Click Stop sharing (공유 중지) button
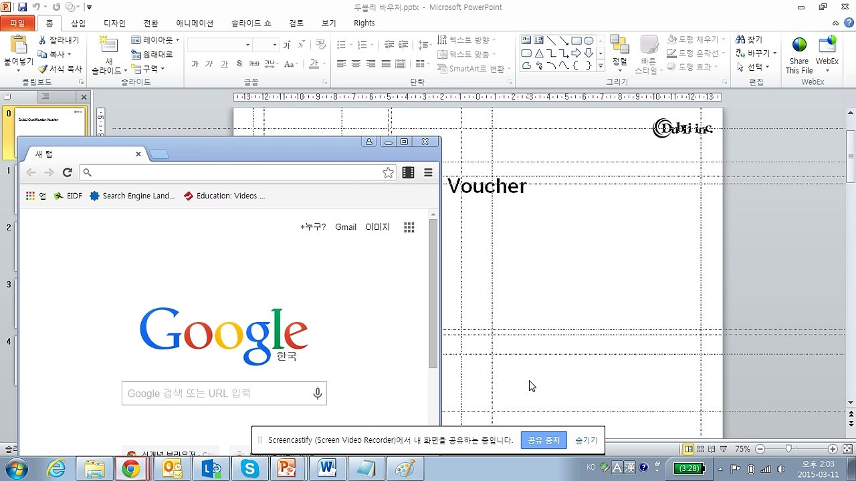The image size is (856, 481). (544, 440)
